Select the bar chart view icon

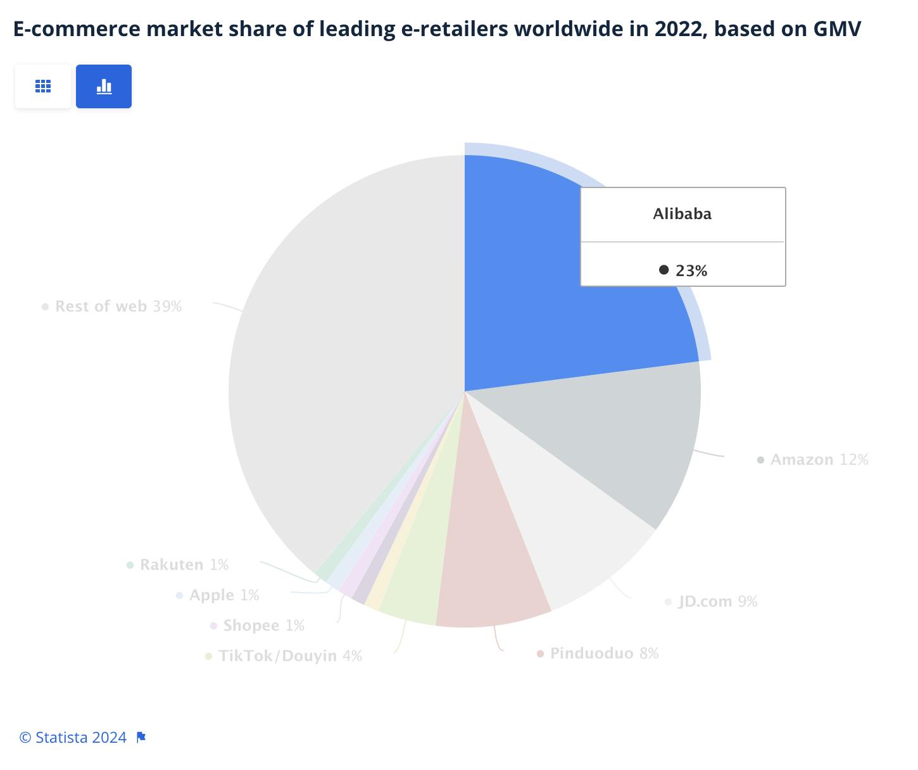[x=103, y=86]
